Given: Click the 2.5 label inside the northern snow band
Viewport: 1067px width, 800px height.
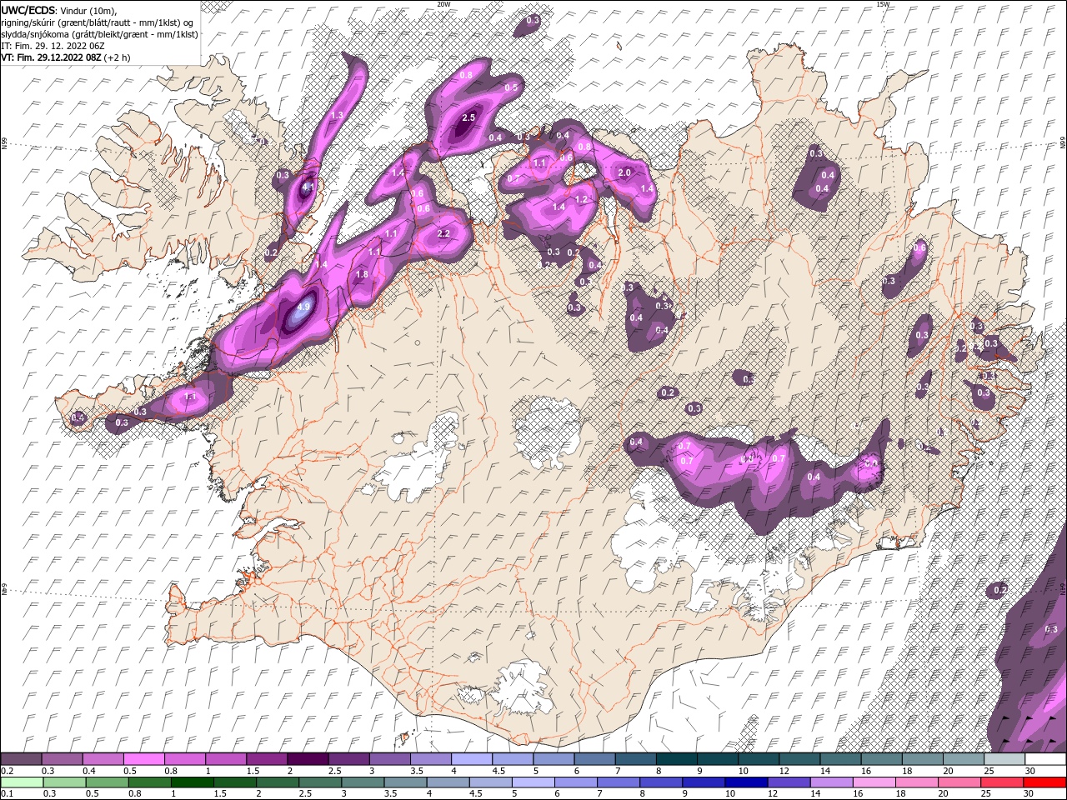Looking at the screenshot, I should pyautogui.click(x=468, y=117).
